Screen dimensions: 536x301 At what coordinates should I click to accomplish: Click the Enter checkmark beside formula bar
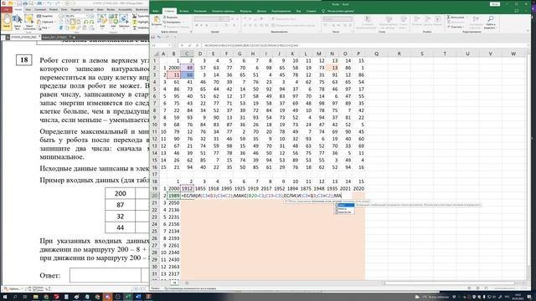190,45
